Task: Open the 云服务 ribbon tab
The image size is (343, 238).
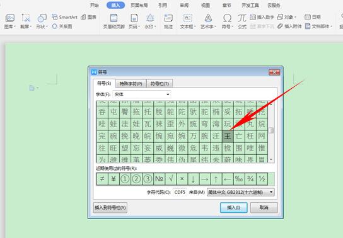Action: click(x=274, y=5)
